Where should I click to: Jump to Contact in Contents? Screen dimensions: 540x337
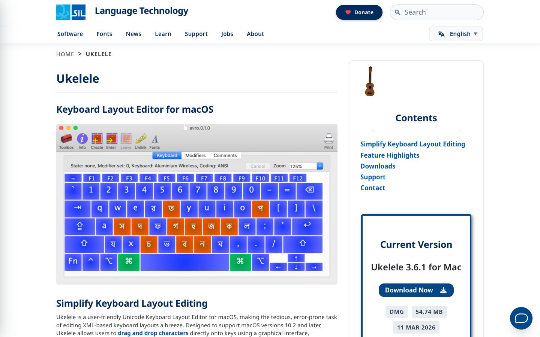pyautogui.click(x=373, y=188)
